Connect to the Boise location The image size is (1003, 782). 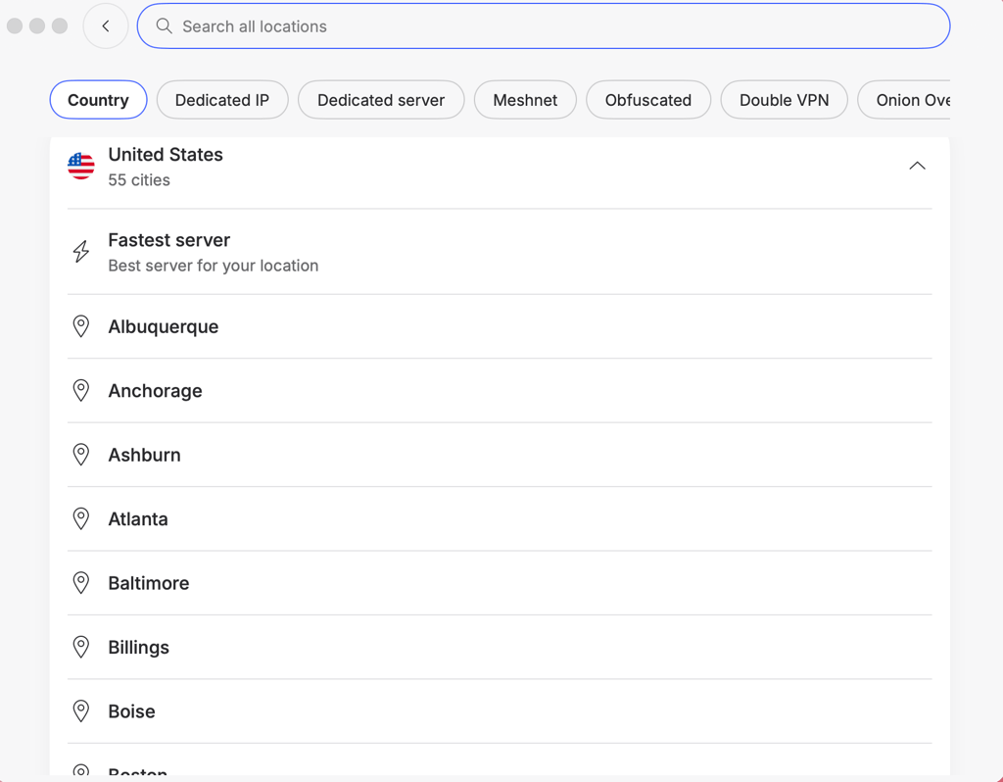click(x=500, y=711)
